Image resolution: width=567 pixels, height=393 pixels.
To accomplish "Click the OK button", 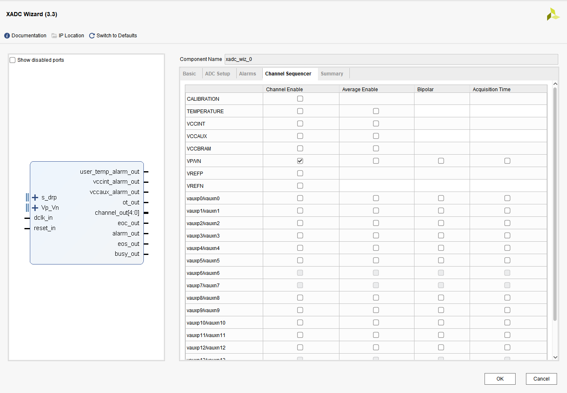I will (500, 379).
